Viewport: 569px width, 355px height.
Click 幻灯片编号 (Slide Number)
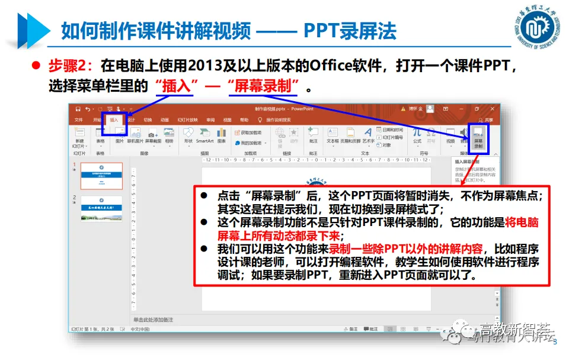pos(390,137)
